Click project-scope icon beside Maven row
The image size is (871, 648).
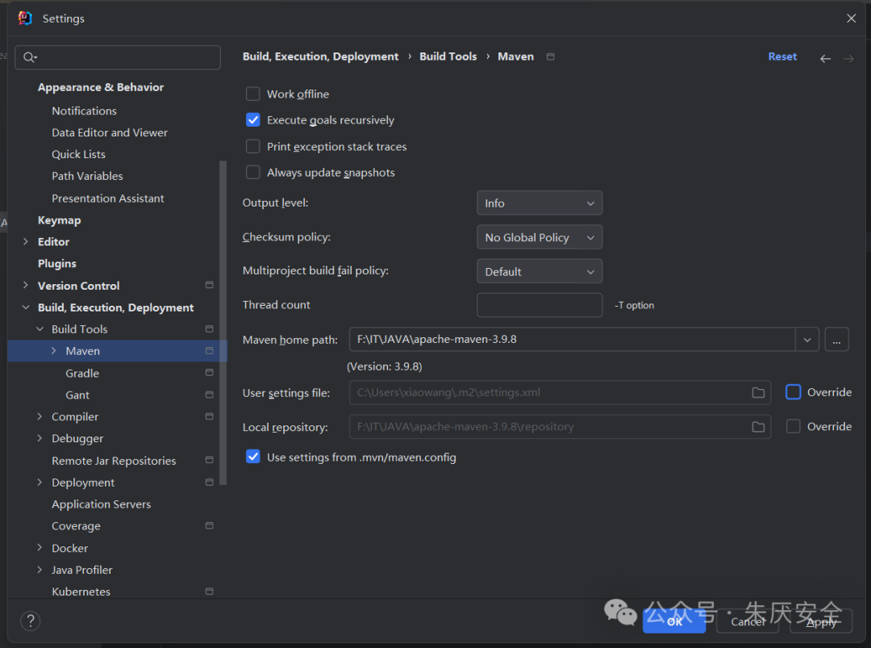210,351
